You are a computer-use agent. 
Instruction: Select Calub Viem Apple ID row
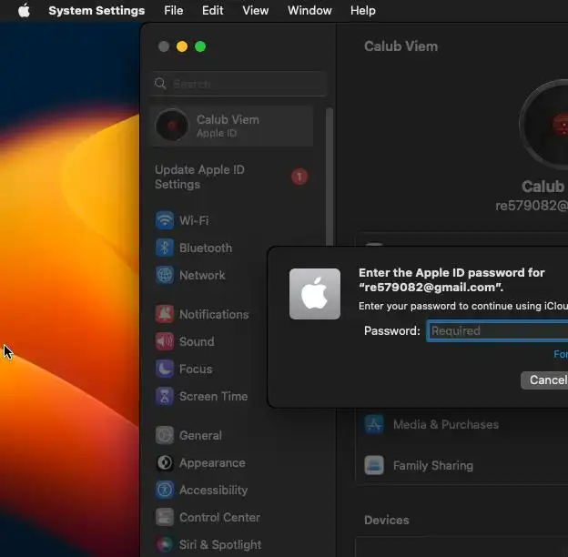[232, 126]
